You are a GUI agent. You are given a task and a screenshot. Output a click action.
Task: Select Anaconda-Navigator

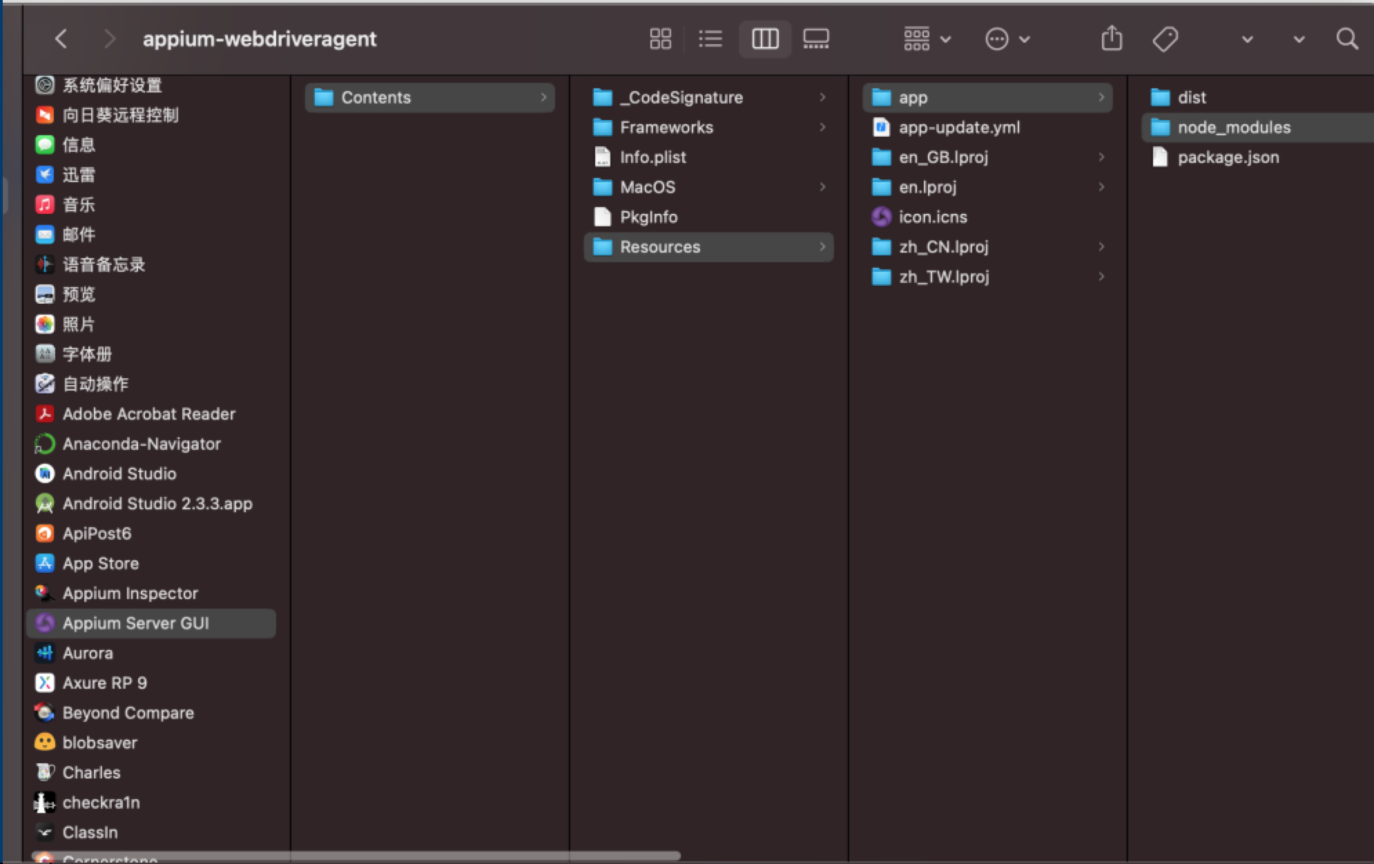(x=151, y=444)
